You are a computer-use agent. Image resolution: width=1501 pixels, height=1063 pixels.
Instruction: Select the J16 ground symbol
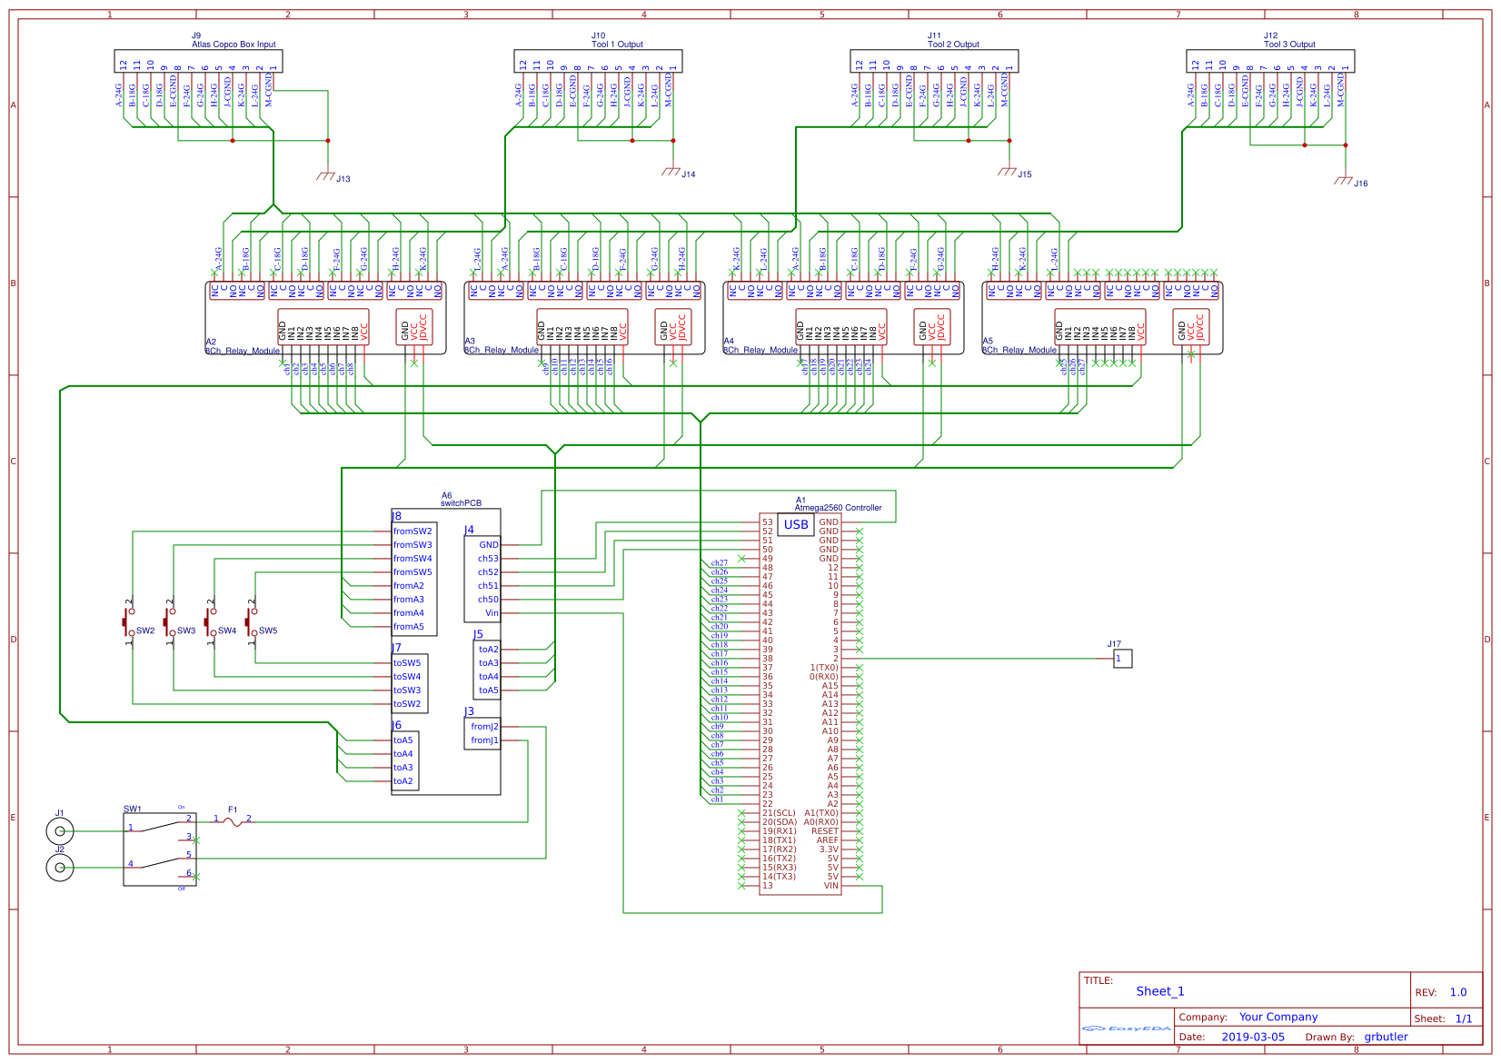(x=1344, y=180)
